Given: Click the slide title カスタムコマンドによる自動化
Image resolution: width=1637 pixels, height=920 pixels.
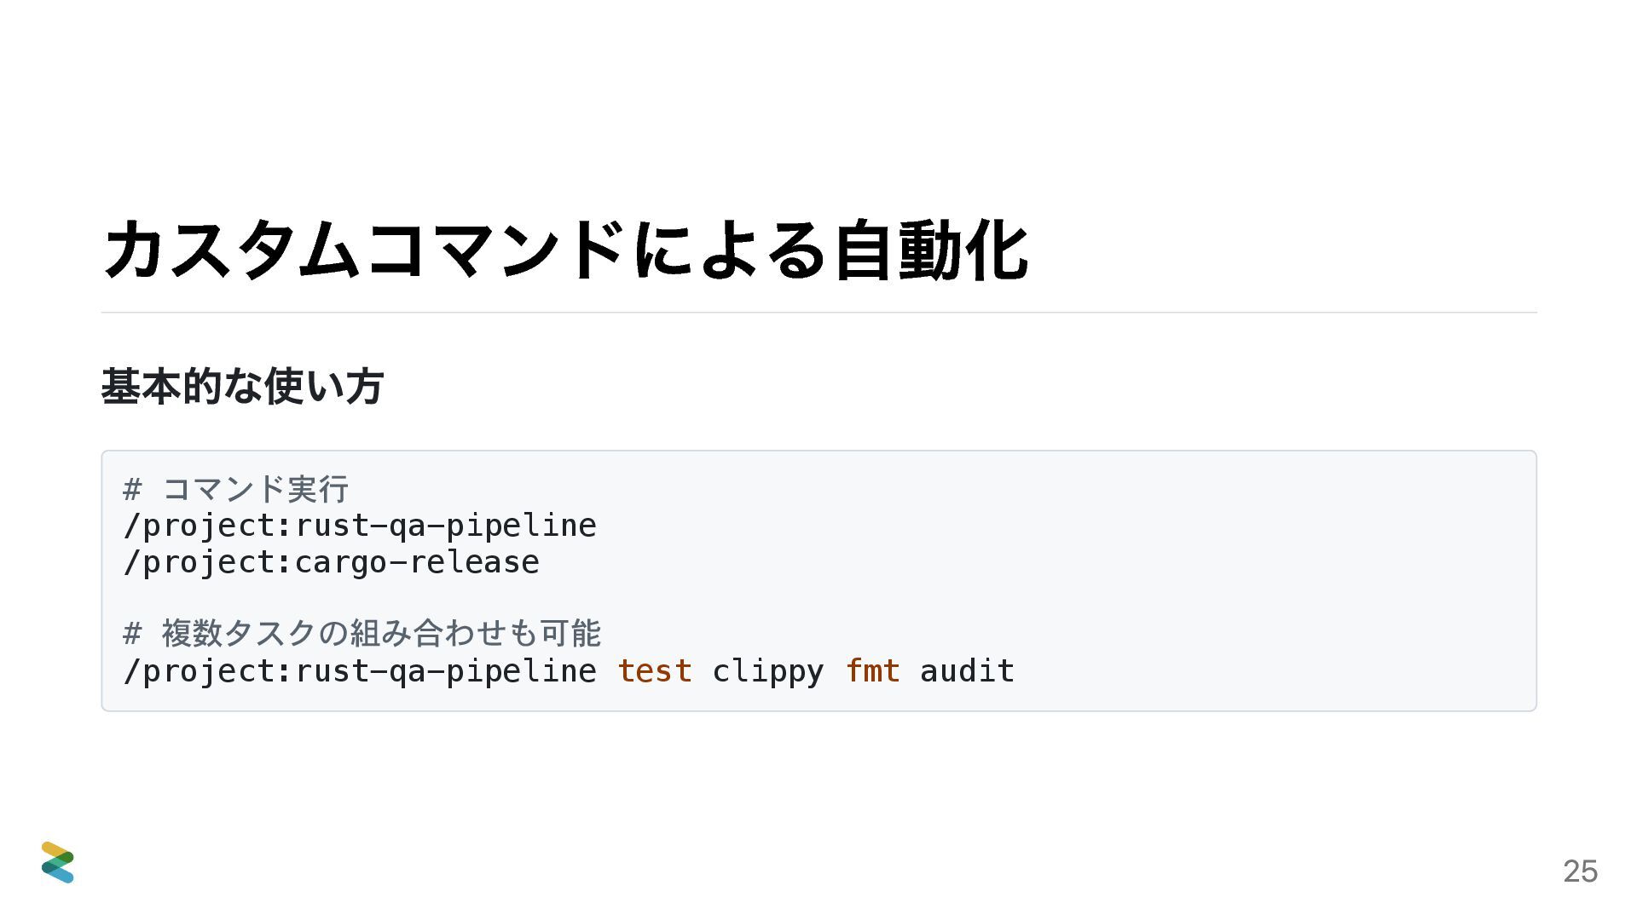Looking at the screenshot, I should pyautogui.click(x=565, y=250).
